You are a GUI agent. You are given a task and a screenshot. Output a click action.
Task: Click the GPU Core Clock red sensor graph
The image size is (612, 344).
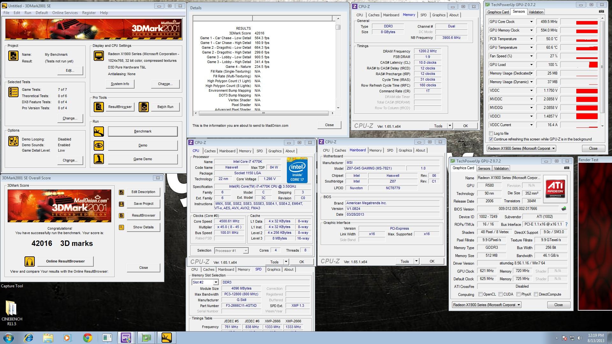tap(579, 22)
